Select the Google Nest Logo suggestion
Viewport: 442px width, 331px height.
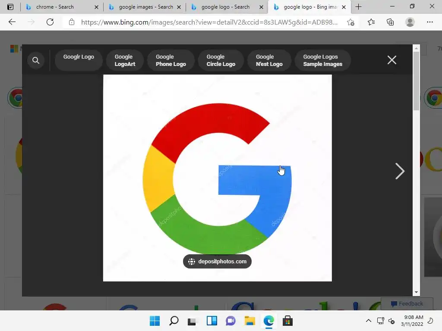pos(269,60)
